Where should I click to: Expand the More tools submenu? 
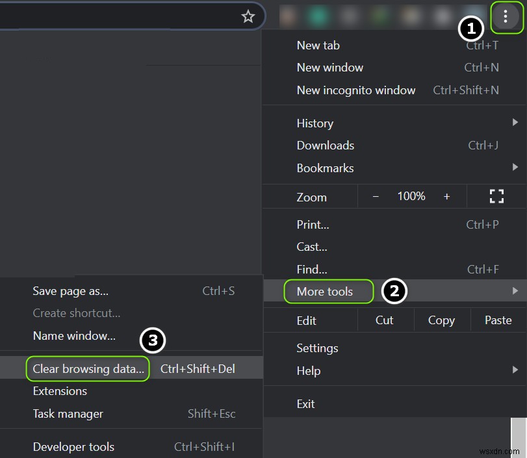(x=394, y=291)
